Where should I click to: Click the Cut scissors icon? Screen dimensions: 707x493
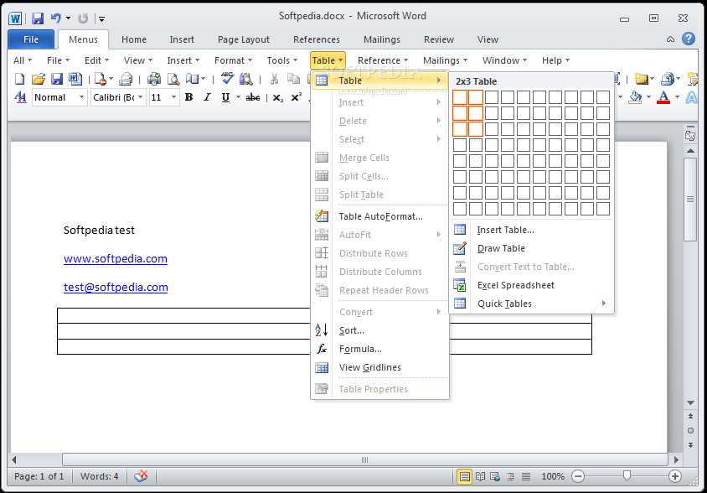coord(274,79)
